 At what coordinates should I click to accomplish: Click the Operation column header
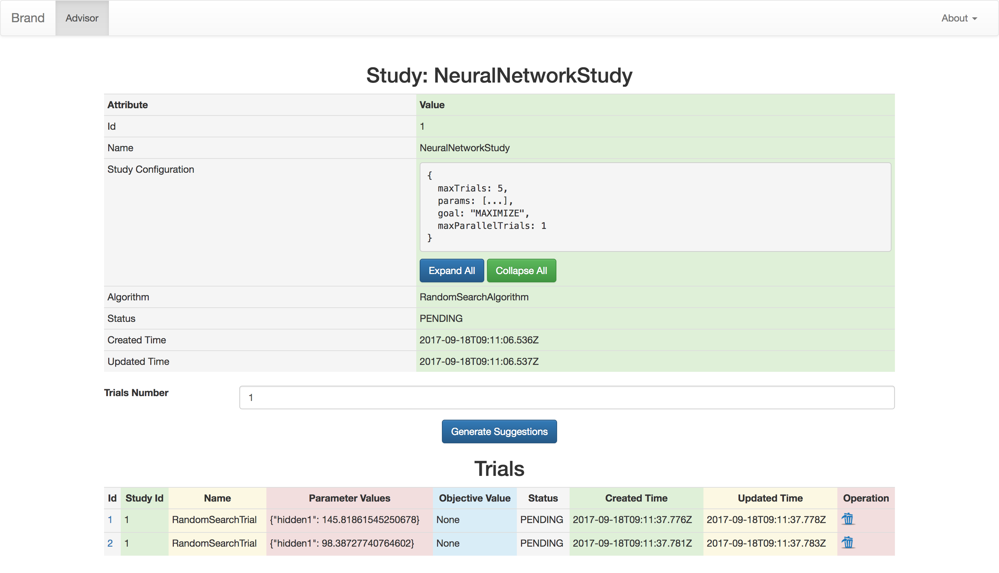(865, 498)
